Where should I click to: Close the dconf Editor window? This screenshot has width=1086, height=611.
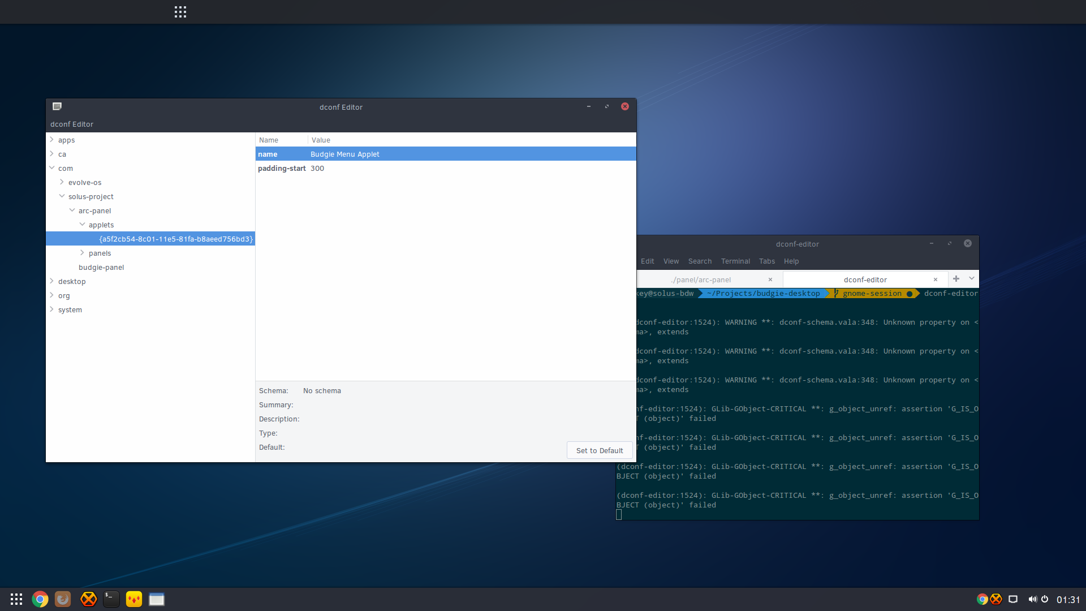pyautogui.click(x=625, y=106)
